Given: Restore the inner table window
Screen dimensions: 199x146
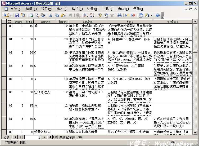Looking at the screenshot, I should click(191, 9).
